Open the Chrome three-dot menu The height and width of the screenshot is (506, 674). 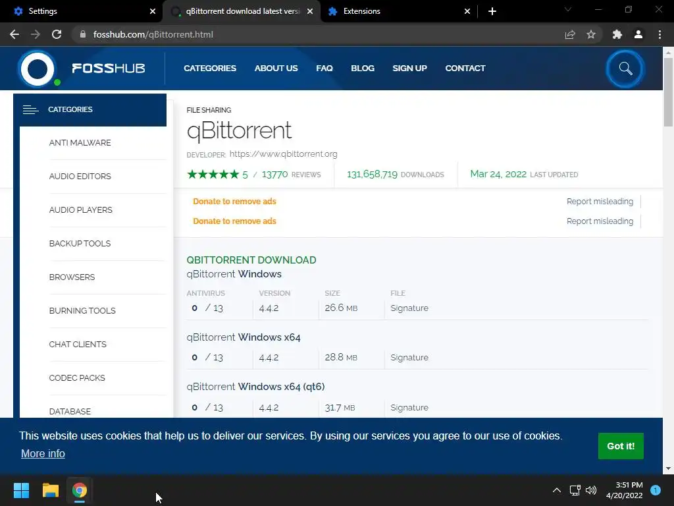pos(660,34)
